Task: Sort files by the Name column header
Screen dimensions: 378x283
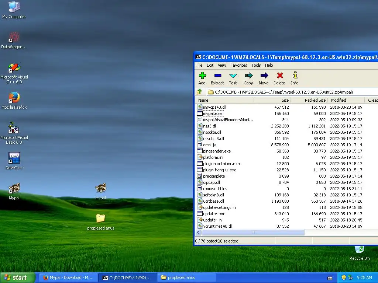Action: pos(224,100)
